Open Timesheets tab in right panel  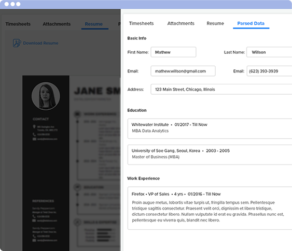pos(141,23)
